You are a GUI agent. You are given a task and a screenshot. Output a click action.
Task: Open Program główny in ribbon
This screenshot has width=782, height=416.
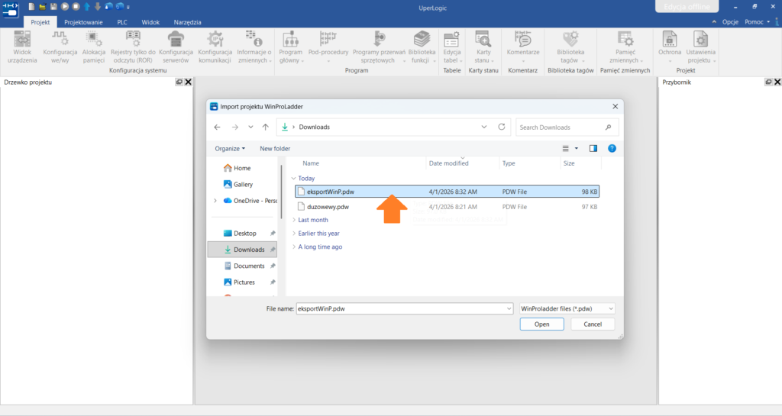click(291, 47)
